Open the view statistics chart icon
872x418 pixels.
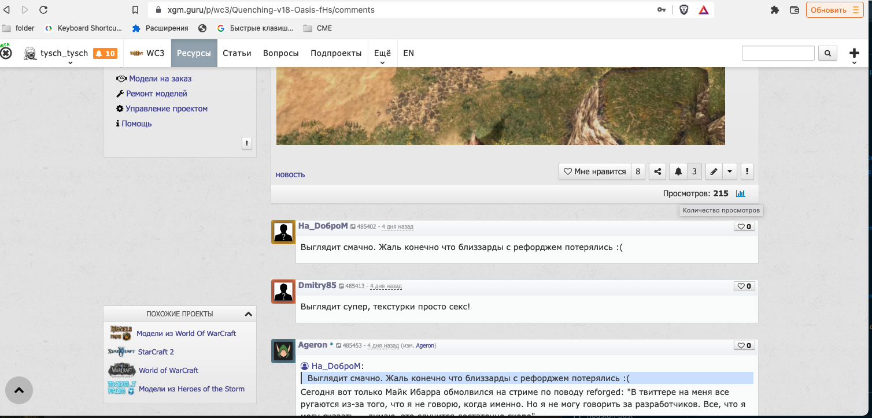click(x=740, y=193)
